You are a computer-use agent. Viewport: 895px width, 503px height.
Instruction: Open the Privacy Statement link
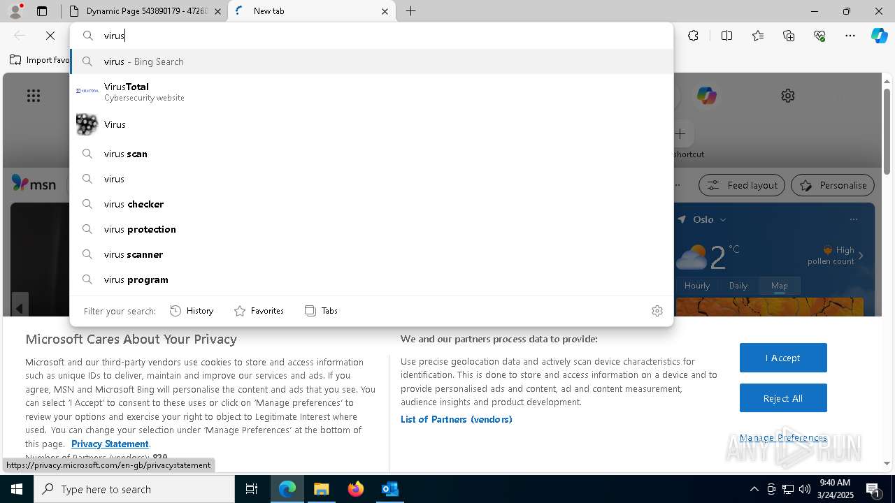[110, 444]
